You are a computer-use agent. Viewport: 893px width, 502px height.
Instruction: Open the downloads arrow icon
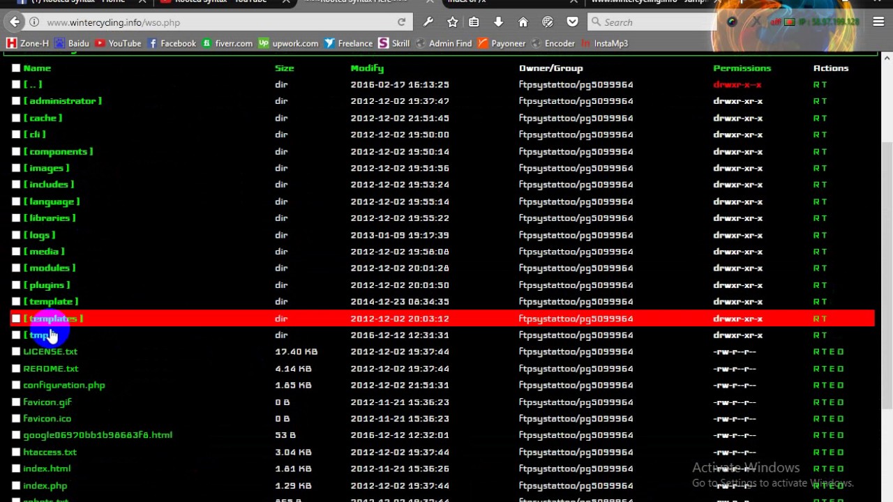[x=498, y=22]
